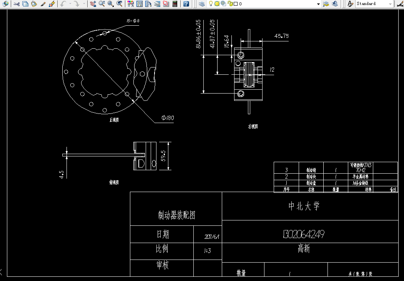Viewport: 404px width, 281px height.
Task: Open the Text Style manager icon
Action: click(350, 4)
